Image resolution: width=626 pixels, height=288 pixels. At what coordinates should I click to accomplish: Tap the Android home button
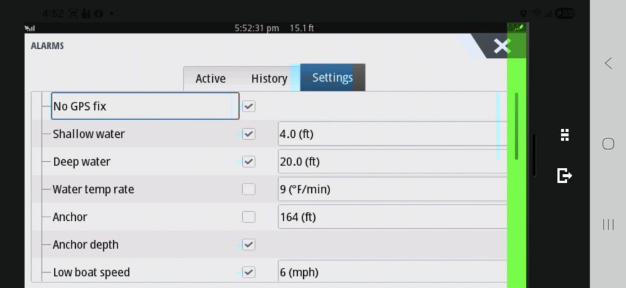(608, 144)
